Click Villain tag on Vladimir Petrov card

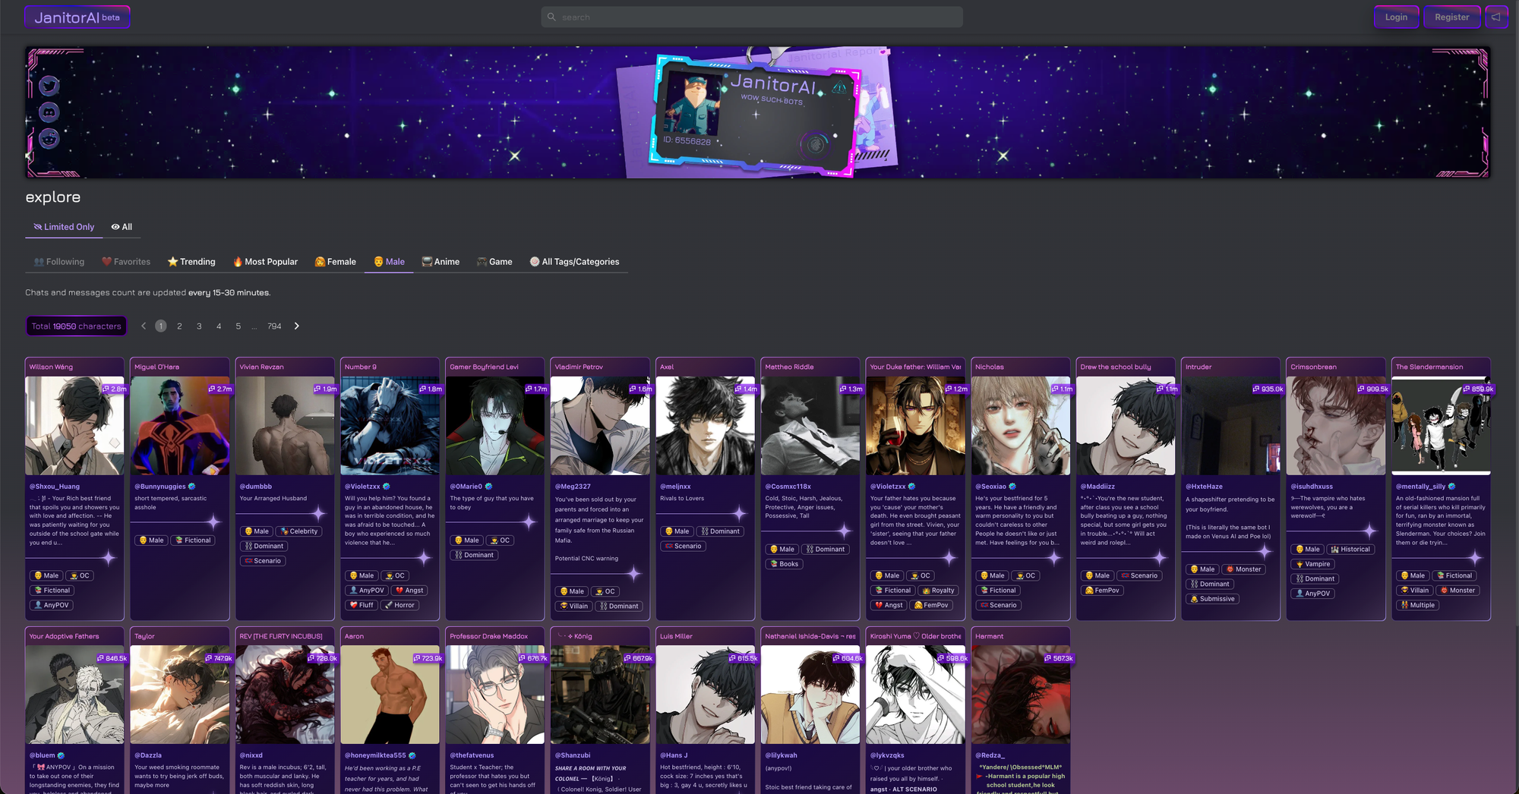click(x=574, y=607)
